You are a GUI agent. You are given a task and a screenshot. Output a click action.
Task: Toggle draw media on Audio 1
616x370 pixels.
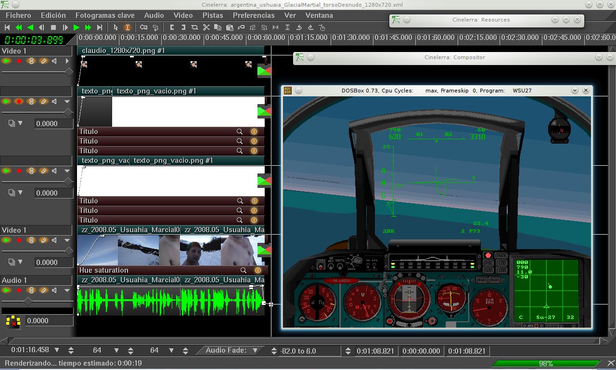pyautogui.click(x=43, y=291)
